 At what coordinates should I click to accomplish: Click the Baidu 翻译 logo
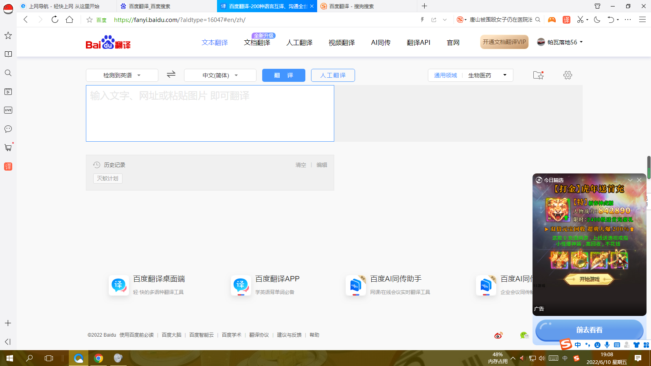[x=108, y=42]
